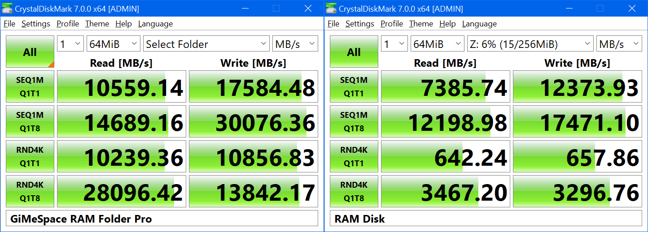Click 13842.17 write result in left window
The height and width of the screenshot is (232, 648).
click(x=254, y=191)
